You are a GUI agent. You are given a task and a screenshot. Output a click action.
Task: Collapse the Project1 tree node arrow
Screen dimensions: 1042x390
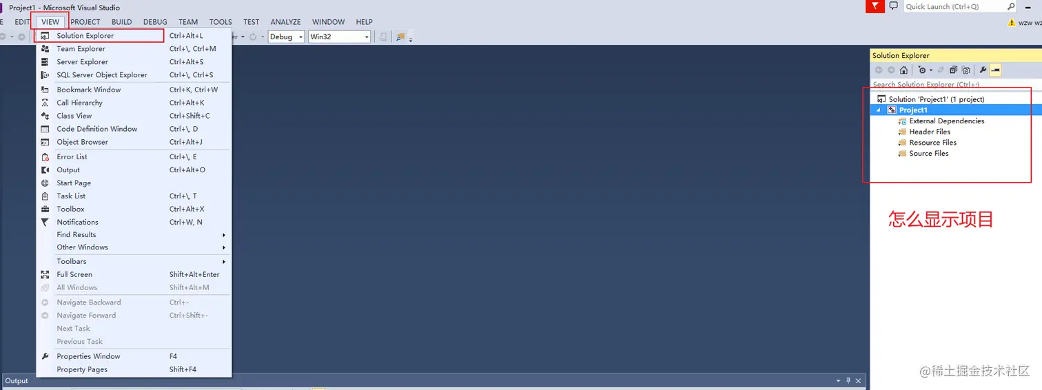879,110
